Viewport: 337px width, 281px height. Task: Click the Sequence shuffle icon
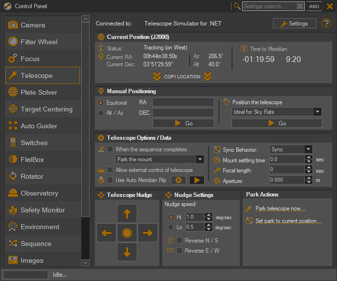pyautogui.click(x=13, y=243)
